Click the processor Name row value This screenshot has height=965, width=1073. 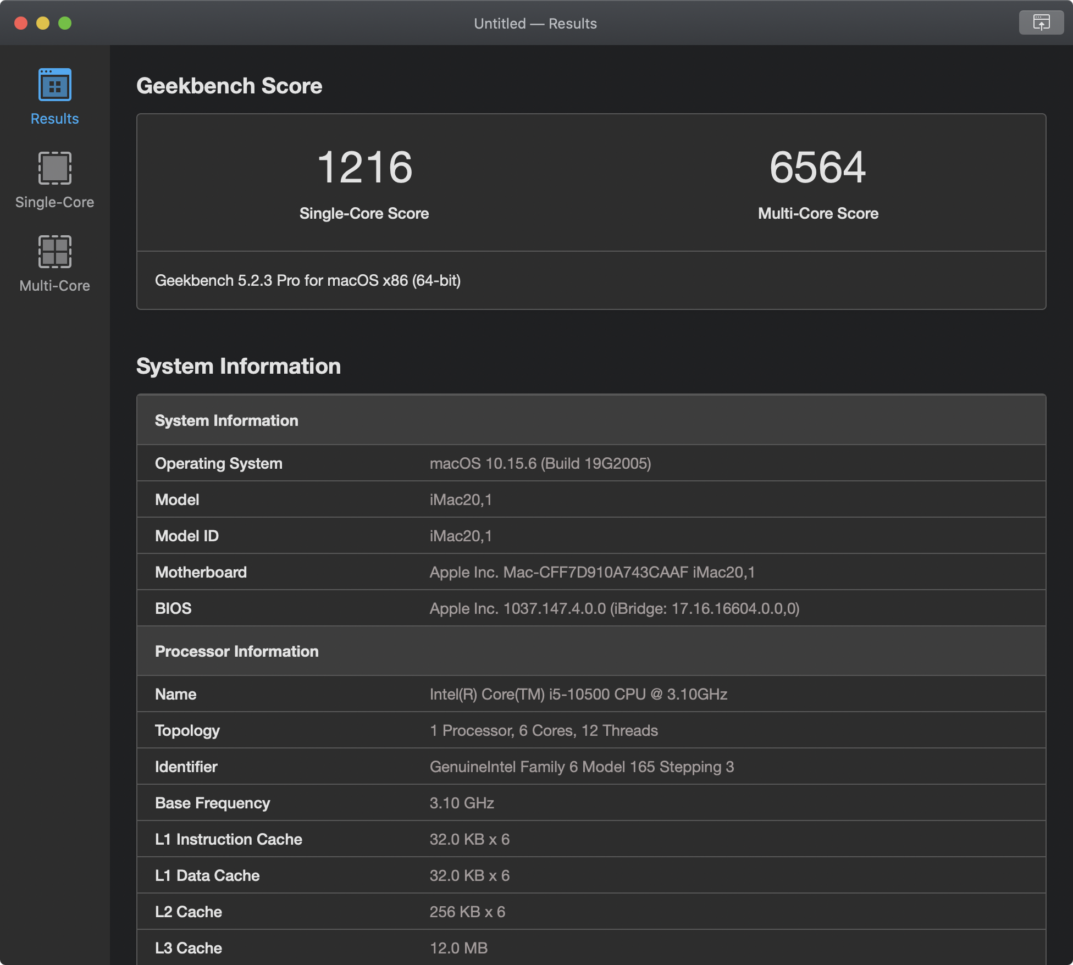pos(578,695)
